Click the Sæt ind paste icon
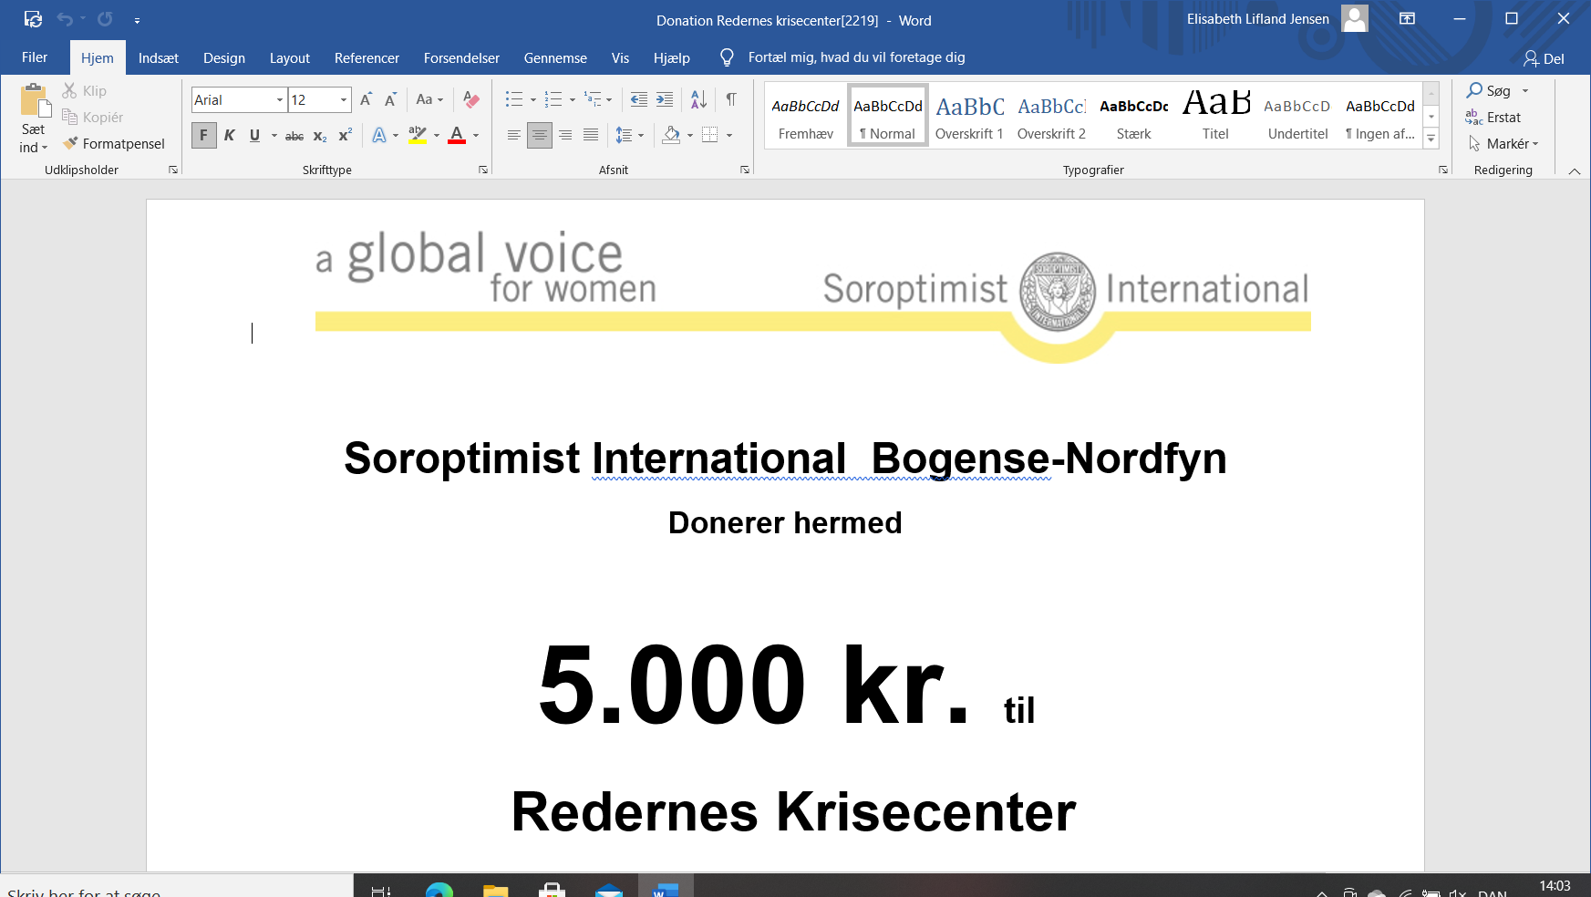The height and width of the screenshot is (897, 1591). 34,101
